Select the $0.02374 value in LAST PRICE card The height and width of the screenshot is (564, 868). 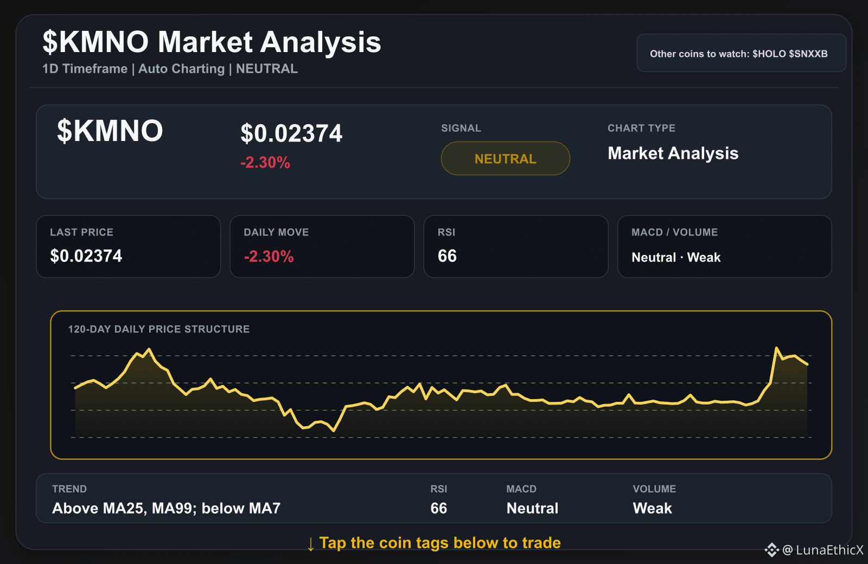86,256
